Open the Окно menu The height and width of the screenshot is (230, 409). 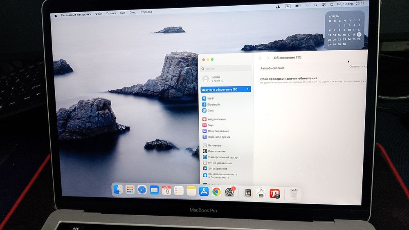133,13
